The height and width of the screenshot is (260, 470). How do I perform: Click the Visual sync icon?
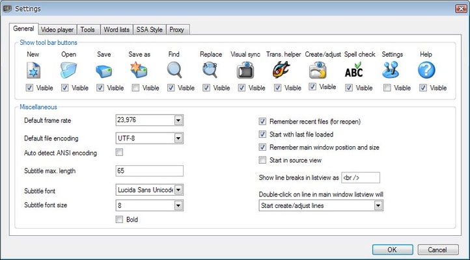(245, 70)
